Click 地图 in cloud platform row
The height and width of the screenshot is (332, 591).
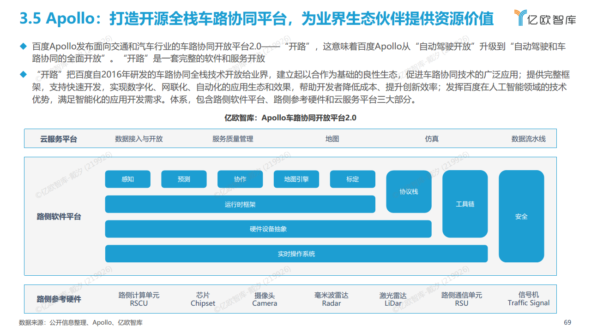point(332,139)
